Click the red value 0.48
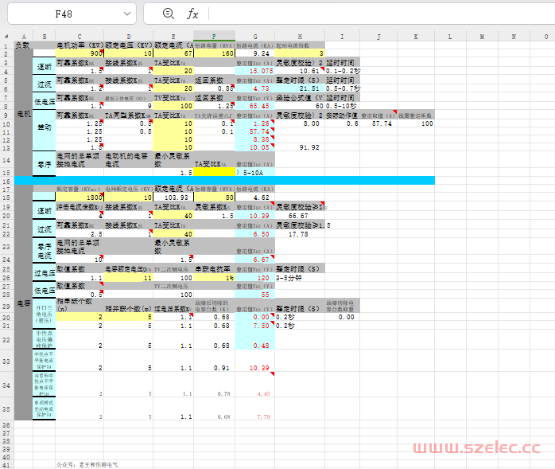This screenshot has width=555, height=469. [x=255, y=340]
